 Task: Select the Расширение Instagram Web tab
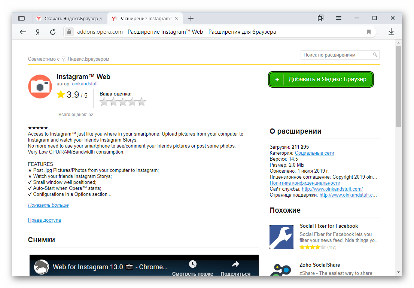[145, 18]
